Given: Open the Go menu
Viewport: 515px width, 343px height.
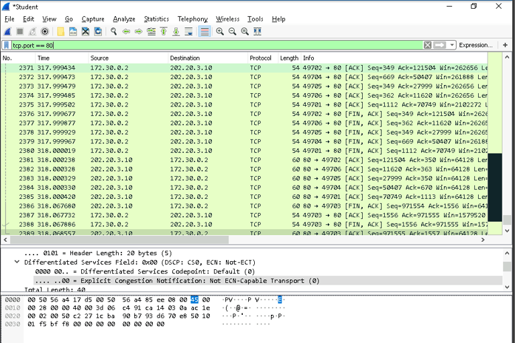Looking at the screenshot, I should point(68,19).
